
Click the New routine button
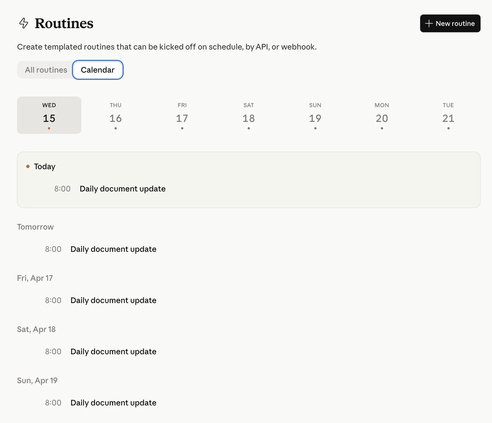(x=450, y=23)
